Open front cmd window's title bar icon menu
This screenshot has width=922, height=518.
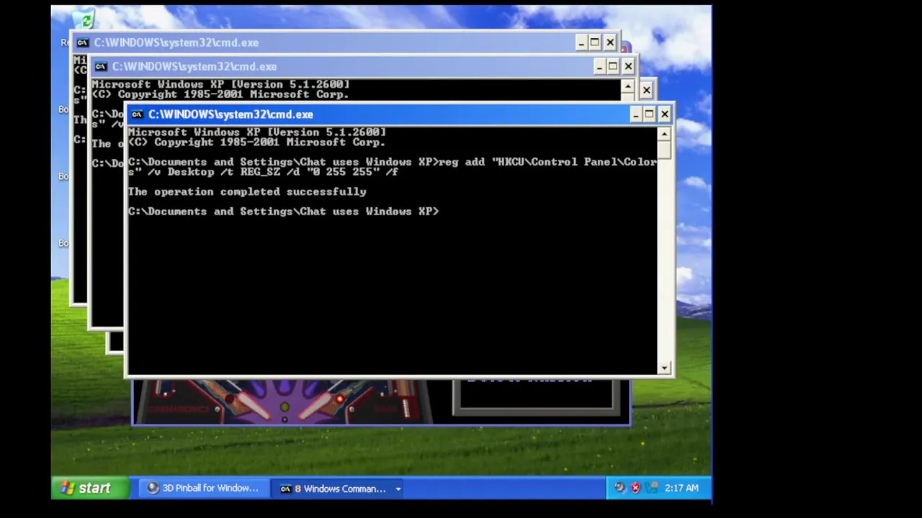point(137,114)
